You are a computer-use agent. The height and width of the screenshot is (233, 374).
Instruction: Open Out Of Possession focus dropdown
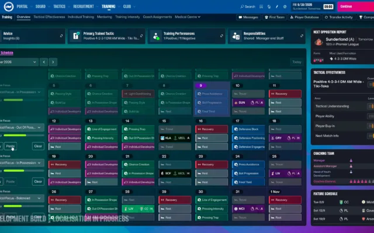[x=22, y=128]
